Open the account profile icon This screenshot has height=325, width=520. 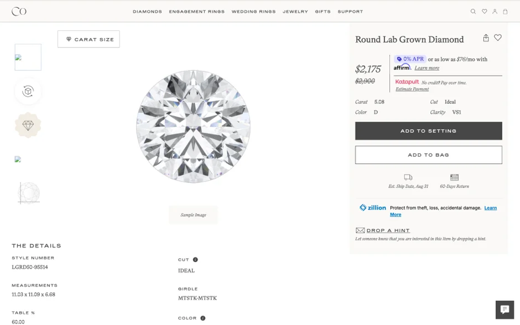point(495,12)
